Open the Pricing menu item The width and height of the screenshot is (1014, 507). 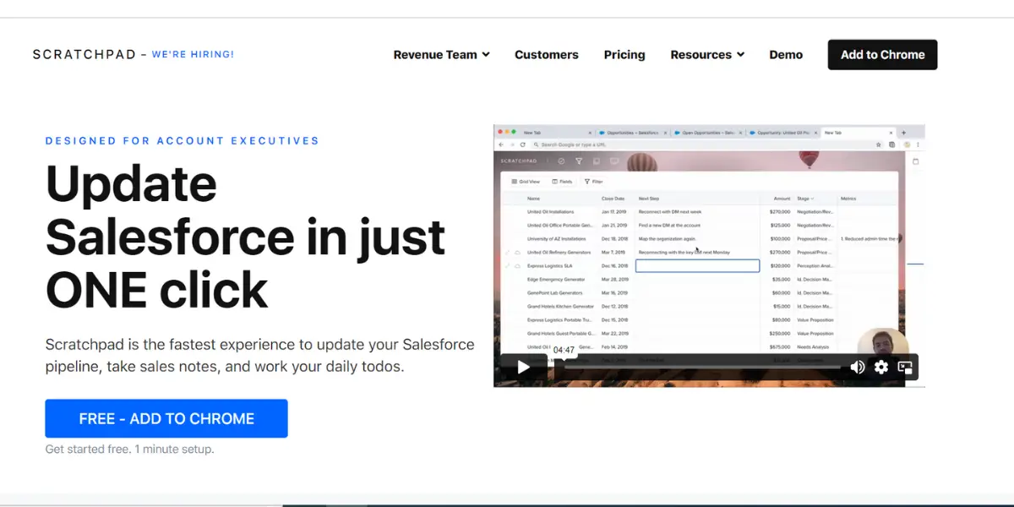624,54
